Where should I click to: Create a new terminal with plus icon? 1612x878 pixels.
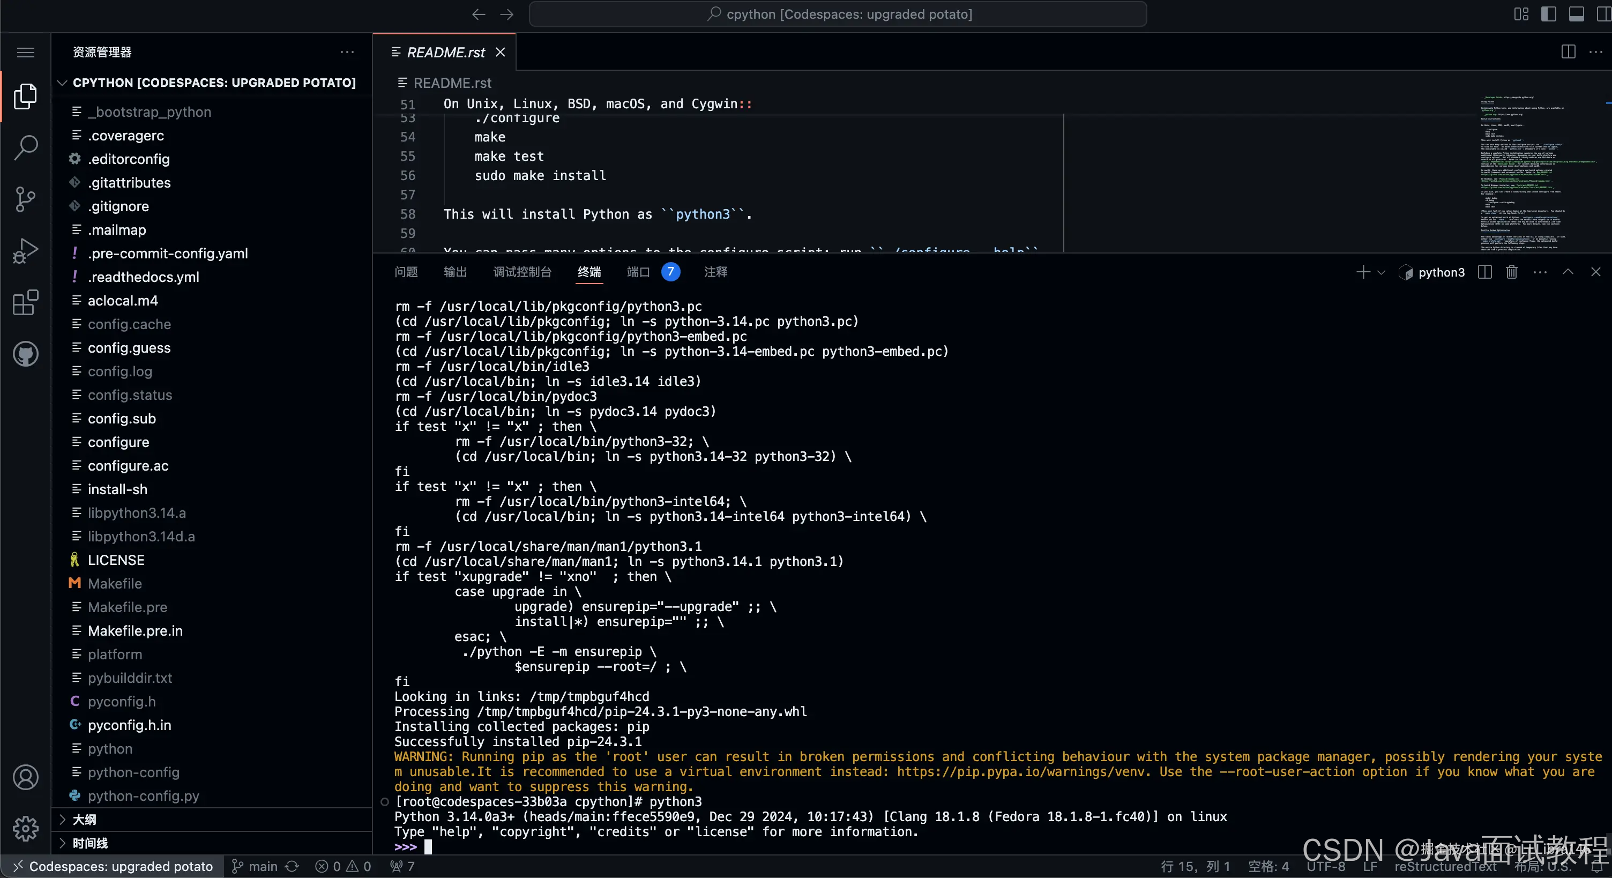pos(1363,272)
